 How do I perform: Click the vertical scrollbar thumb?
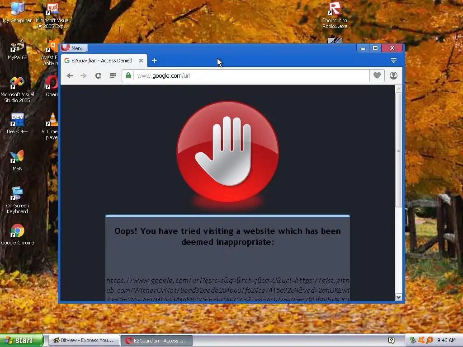[398, 150]
